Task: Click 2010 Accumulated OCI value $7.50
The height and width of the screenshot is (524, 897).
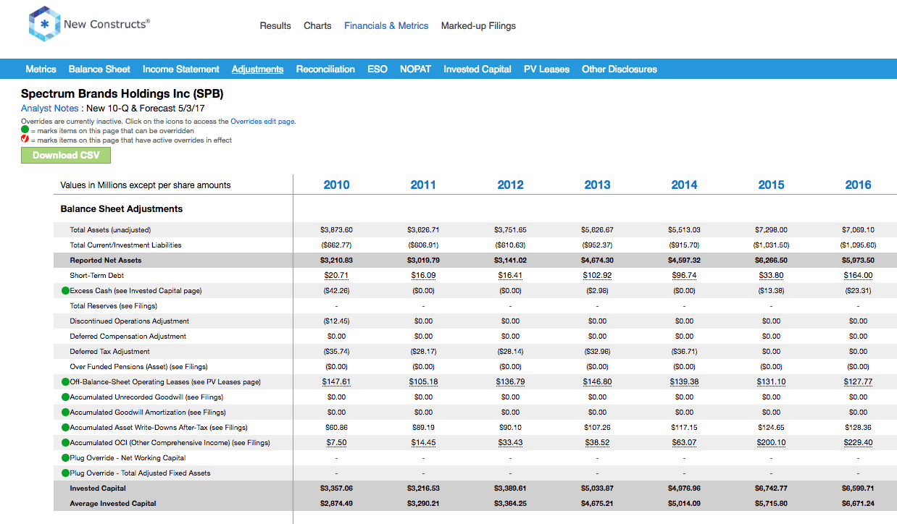Action: coord(336,443)
